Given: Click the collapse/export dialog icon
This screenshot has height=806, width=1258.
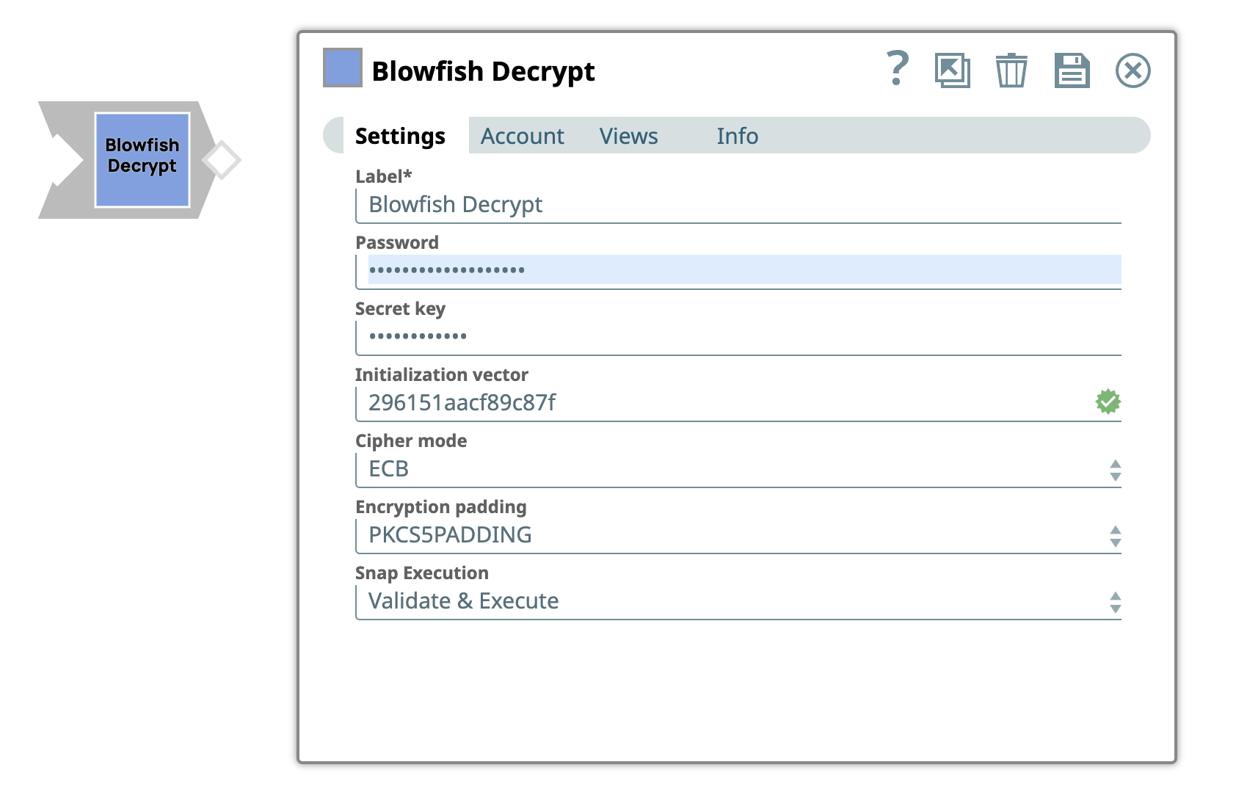Looking at the screenshot, I should pos(952,71).
